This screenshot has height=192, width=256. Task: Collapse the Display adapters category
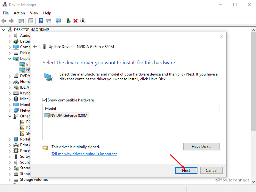[10, 59]
